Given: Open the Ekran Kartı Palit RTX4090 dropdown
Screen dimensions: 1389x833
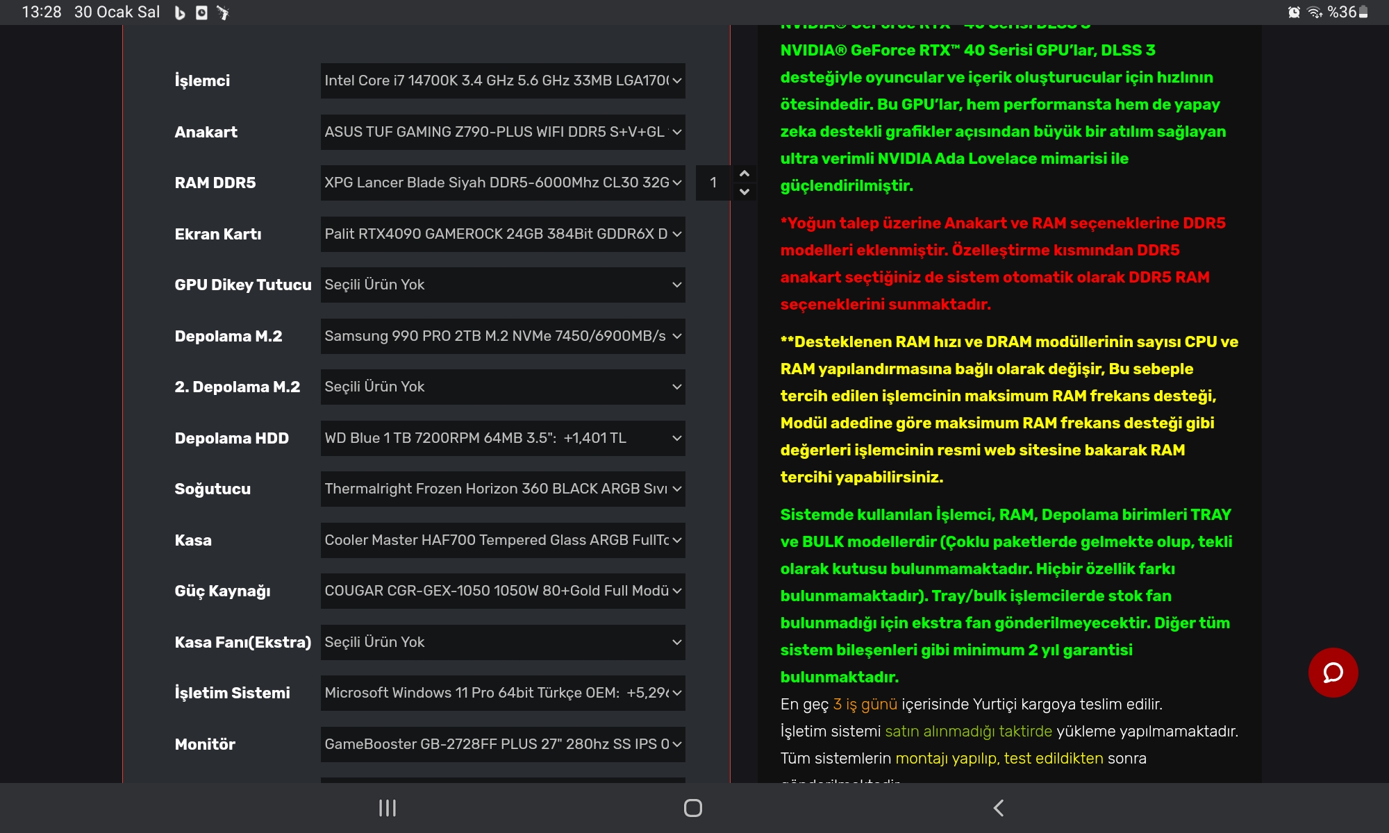Looking at the screenshot, I should point(503,234).
